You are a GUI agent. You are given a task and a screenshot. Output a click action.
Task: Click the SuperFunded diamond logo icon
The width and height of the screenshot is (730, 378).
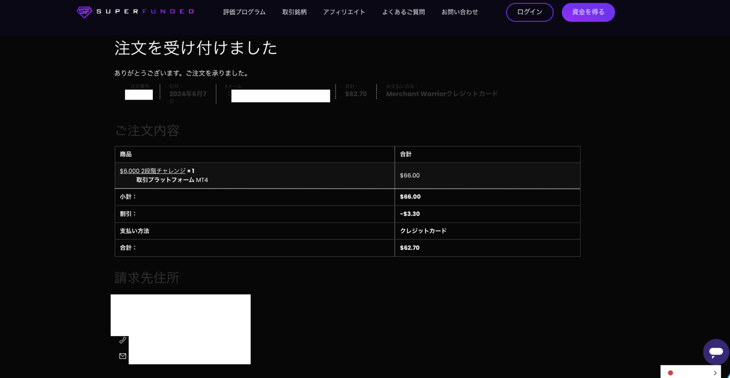84,12
